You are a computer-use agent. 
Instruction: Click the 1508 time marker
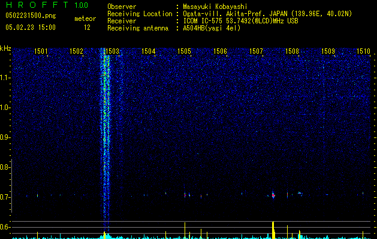click(292, 51)
